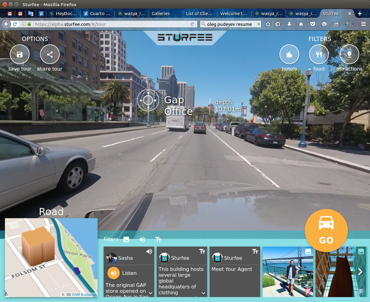Click the green secure padlock icon
The image size is (370, 302).
29,24
